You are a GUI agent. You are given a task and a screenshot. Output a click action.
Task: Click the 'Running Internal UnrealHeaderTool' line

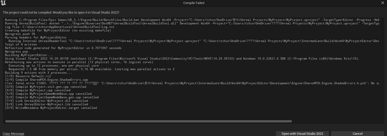tap(194, 41)
